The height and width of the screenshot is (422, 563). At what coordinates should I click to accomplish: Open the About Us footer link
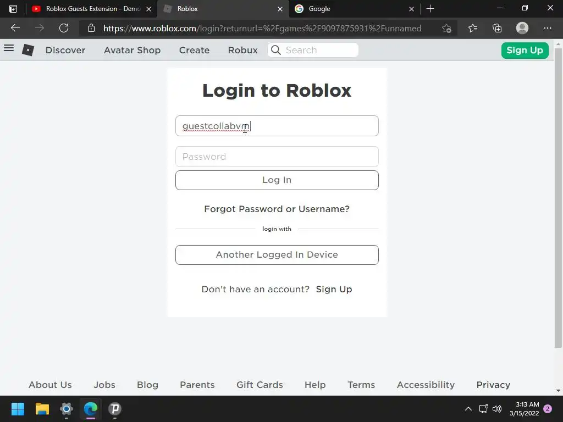coord(50,385)
